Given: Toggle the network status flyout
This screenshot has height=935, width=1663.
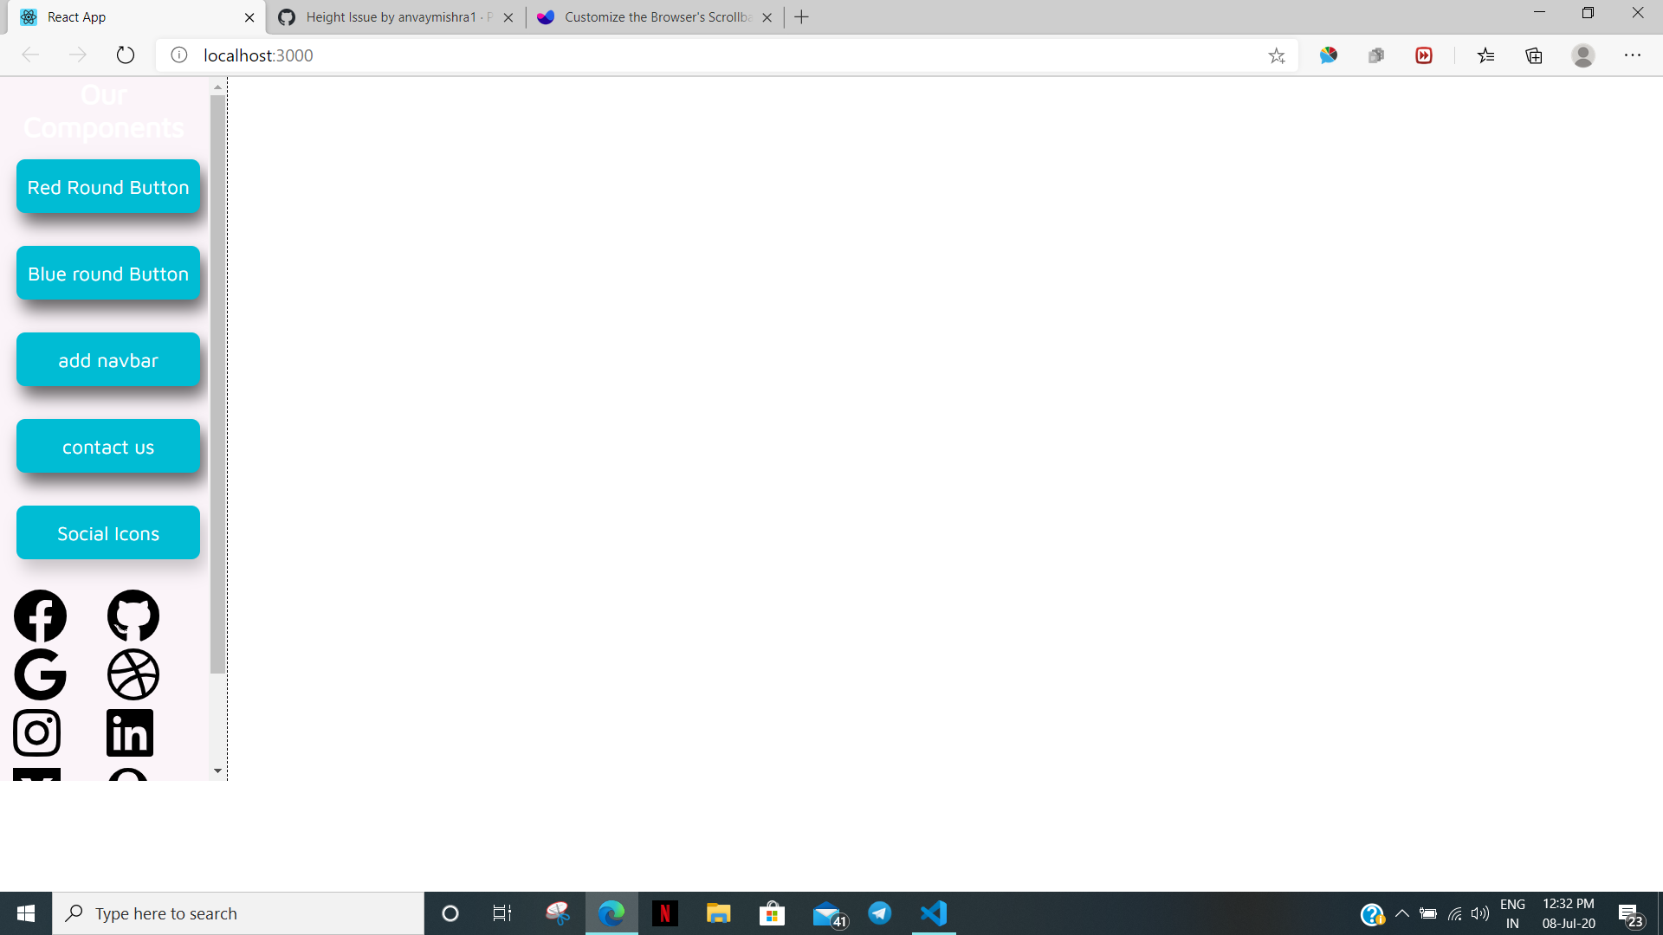Looking at the screenshot, I should (x=1453, y=912).
